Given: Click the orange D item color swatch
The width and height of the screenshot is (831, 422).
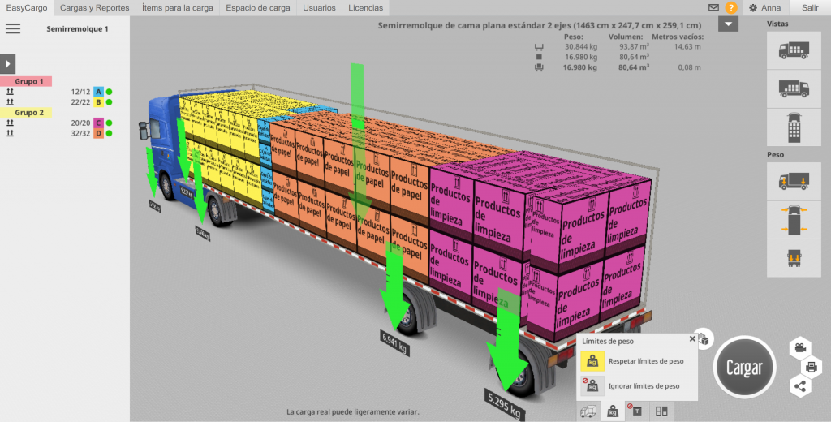Looking at the screenshot, I should (x=98, y=133).
